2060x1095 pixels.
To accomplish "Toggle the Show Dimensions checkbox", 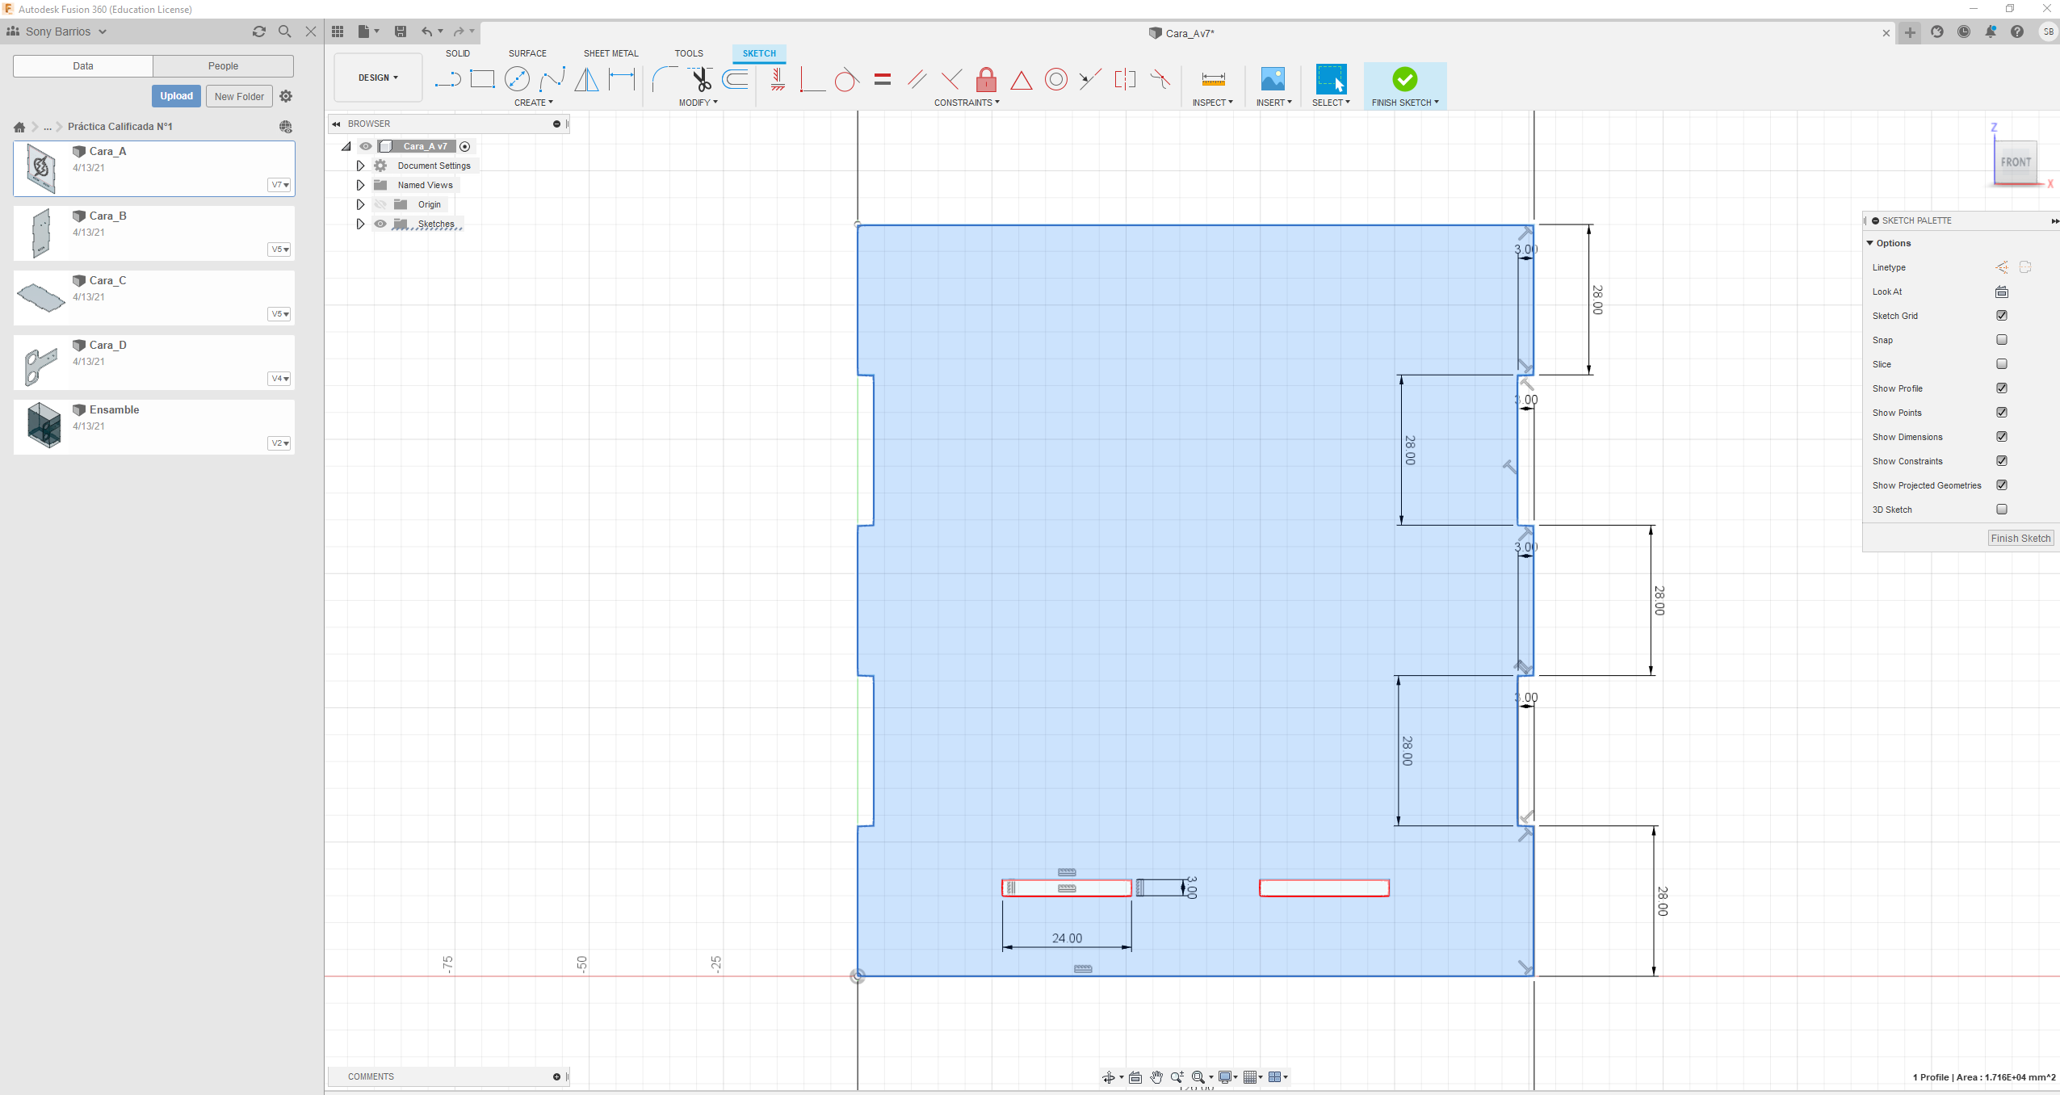I will (2002, 436).
